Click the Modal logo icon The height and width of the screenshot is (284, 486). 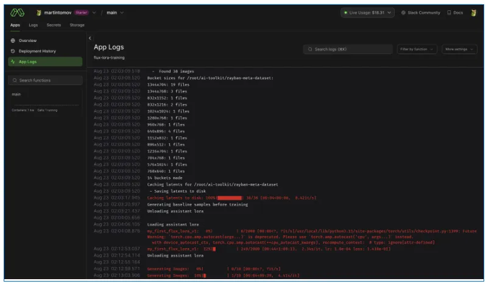pyautogui.click(x=17, y=13)
